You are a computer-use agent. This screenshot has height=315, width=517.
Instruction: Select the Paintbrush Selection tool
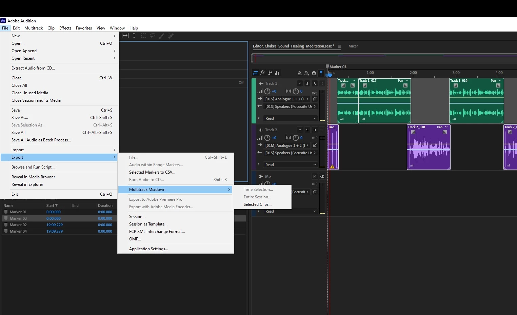162,36
